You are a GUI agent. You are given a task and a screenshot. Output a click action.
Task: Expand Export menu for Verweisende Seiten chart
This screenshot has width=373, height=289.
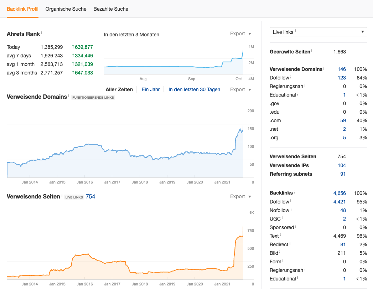[x=240, y=197]
